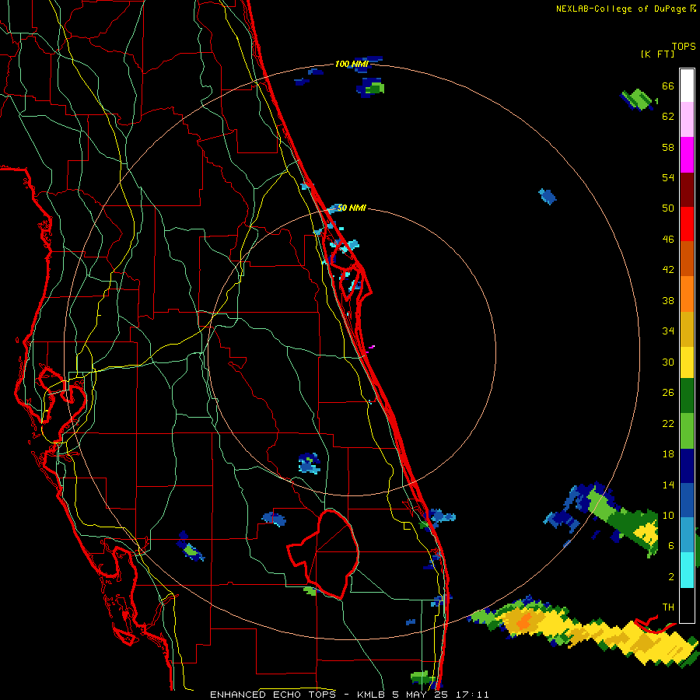Click the 62 scale label
The image size is (700, 700).
(668, 117)
